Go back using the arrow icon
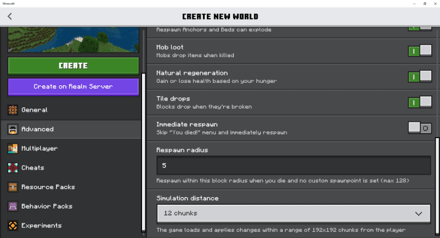The height and width of the screenshot is (238, 440). [10, 16]
